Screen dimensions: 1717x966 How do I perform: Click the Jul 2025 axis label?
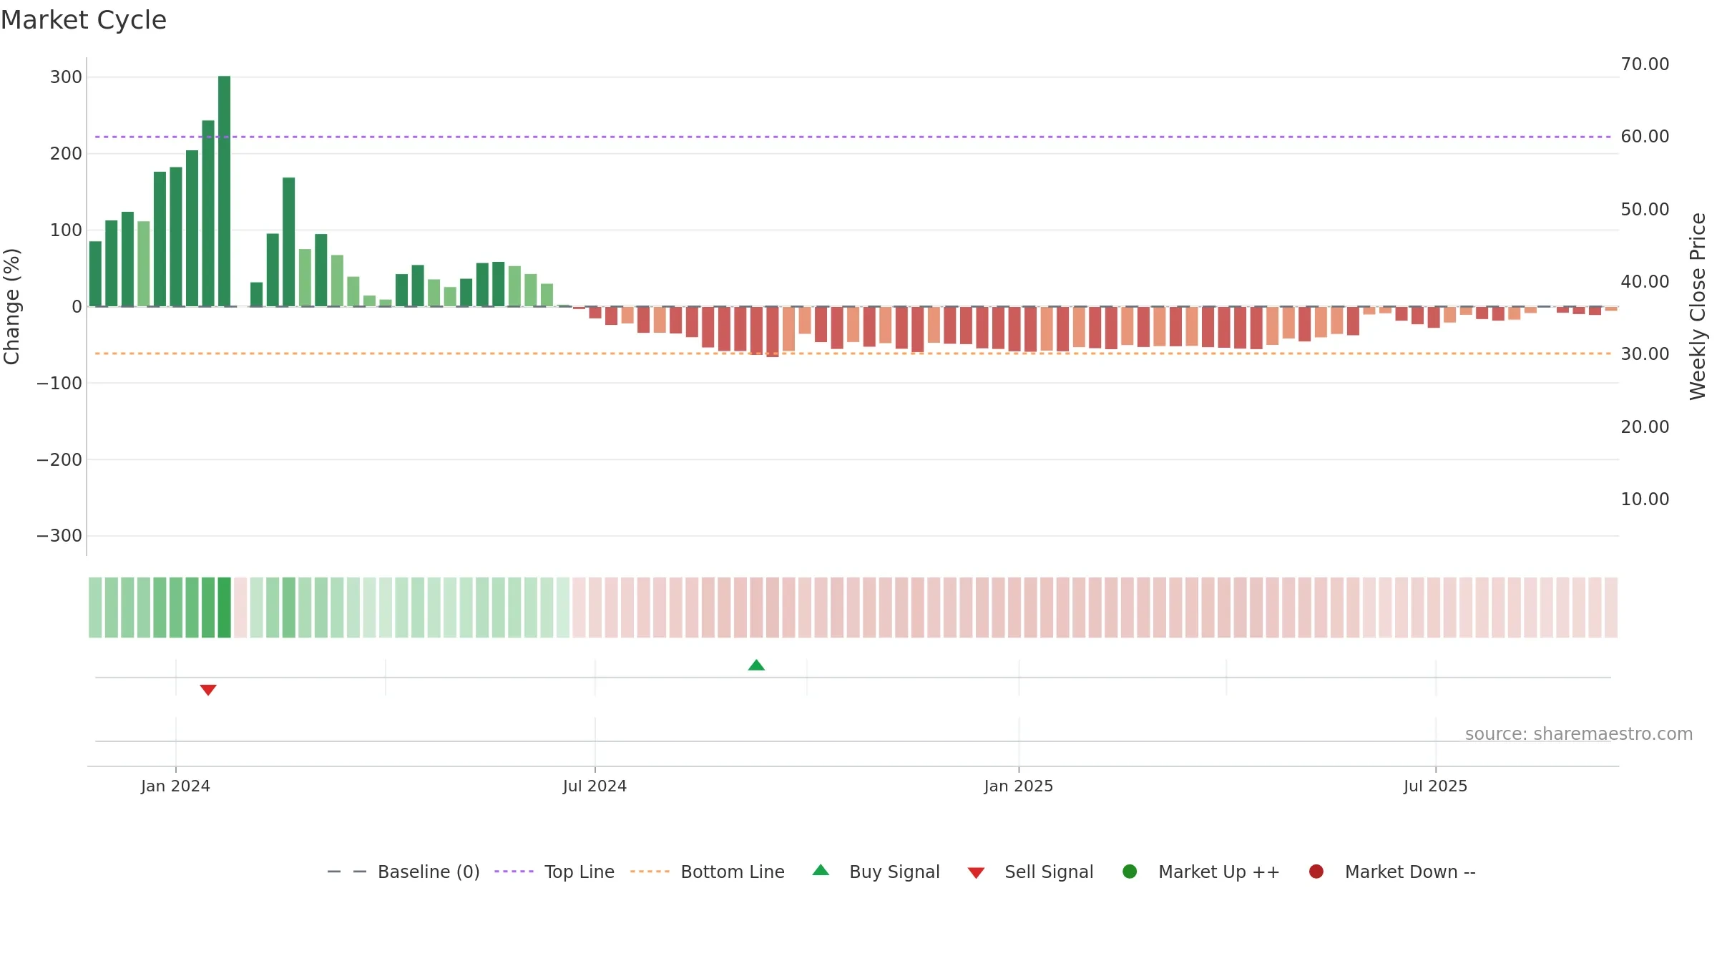point(1435,786)
